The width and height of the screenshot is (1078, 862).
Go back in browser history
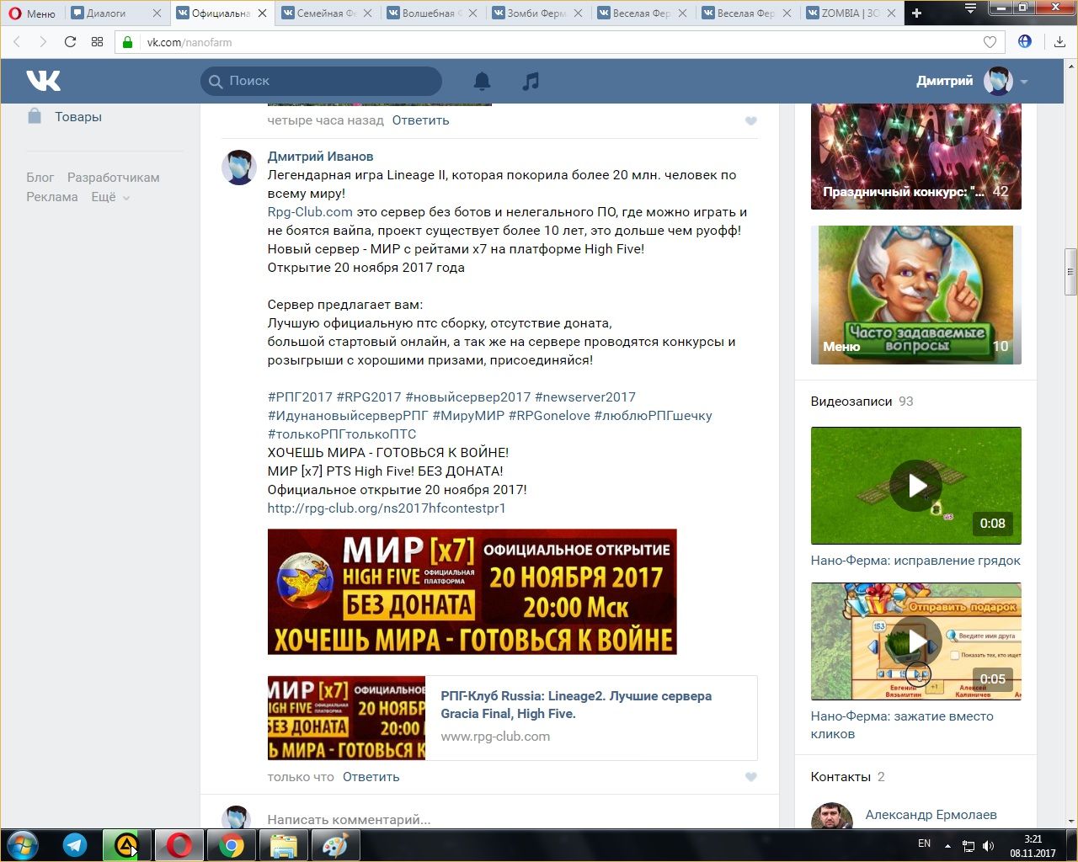(17, 42)
